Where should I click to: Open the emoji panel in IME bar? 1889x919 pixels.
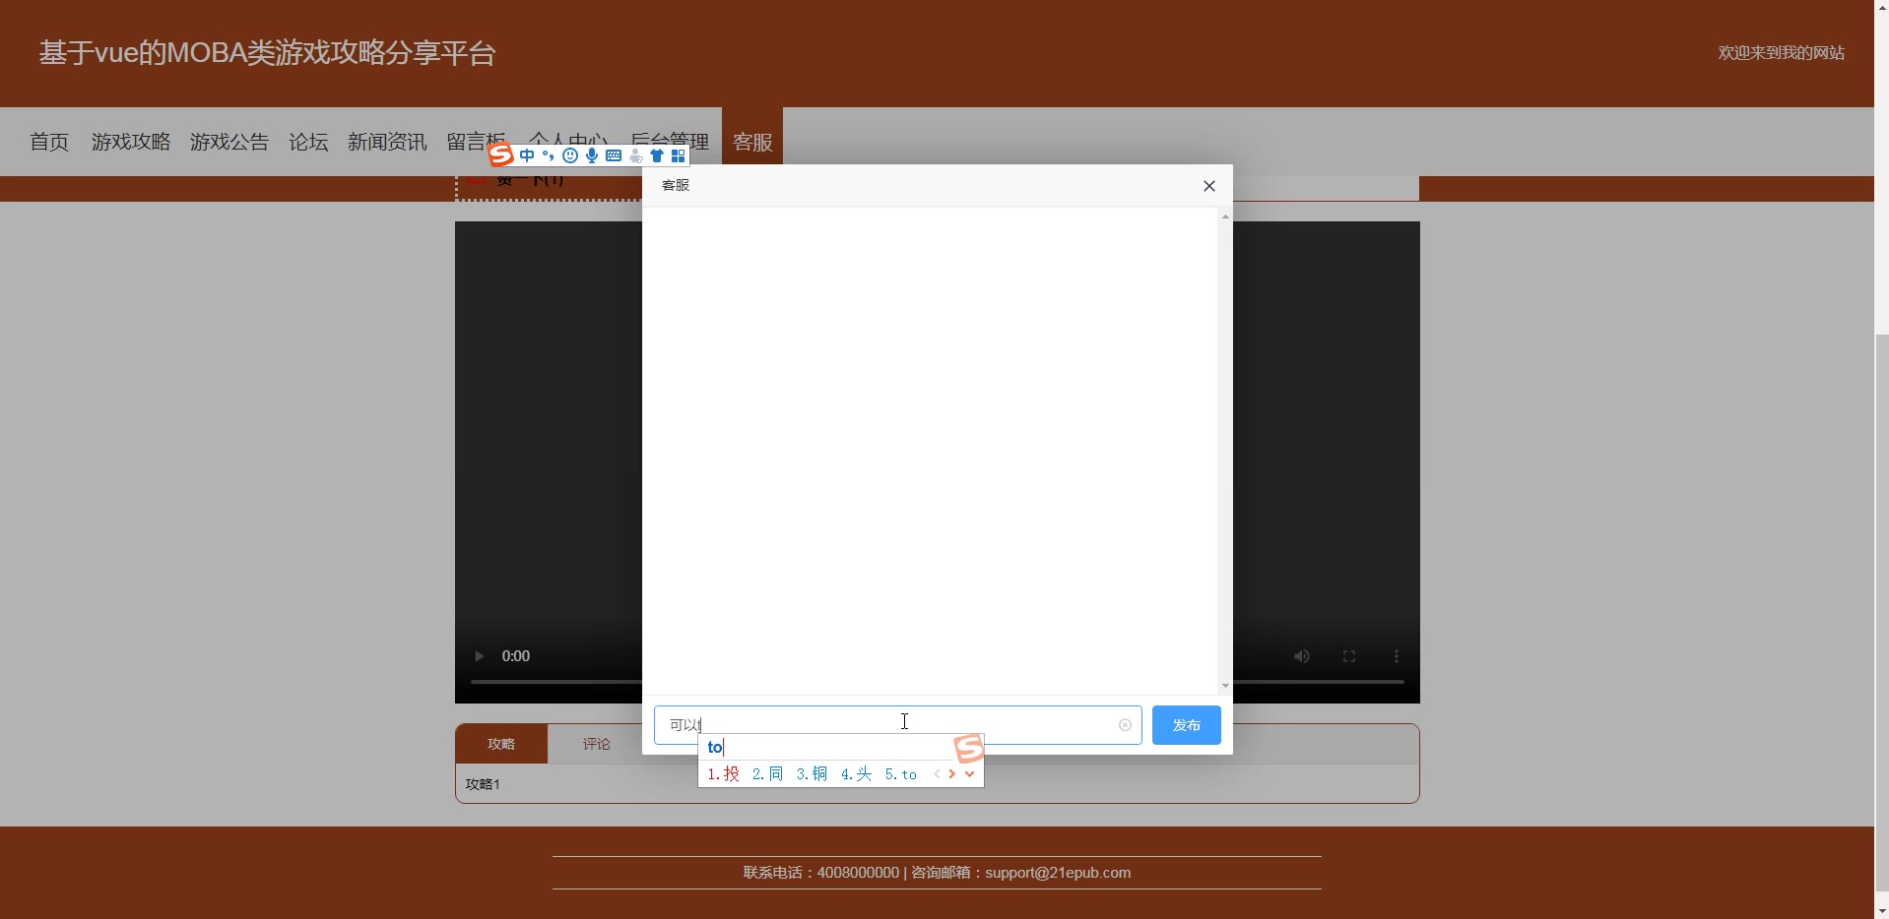(x=570, y=155)
